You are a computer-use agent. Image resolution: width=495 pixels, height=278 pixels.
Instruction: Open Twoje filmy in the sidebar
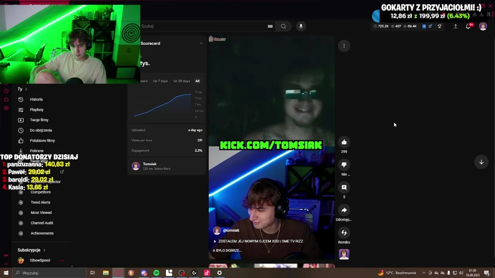click(x=39, y=120)
